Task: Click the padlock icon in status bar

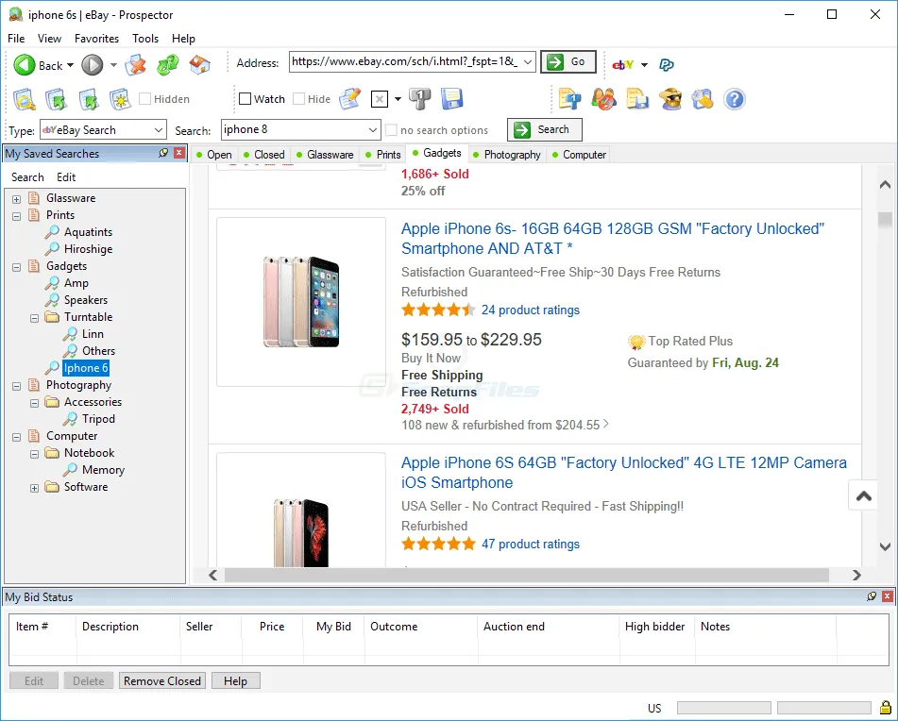Action: [x=886, y=707]
